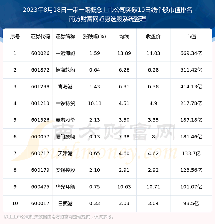Click the 市值 column header
215x224 pixels.
tap(191, 37)
